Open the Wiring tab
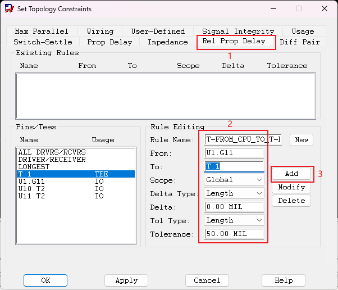This screenshot has height=290, width=338. (100, 31)
